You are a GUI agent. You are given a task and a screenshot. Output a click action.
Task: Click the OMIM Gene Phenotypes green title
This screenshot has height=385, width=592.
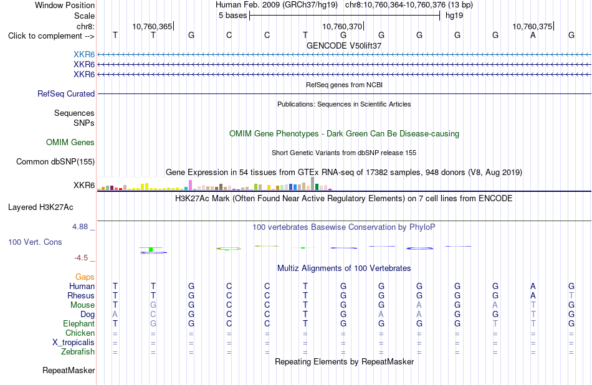click(345, 133)
